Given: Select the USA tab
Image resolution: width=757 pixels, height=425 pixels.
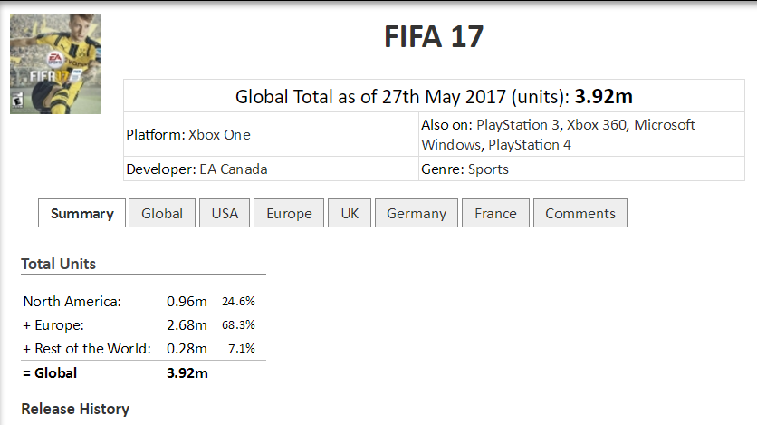Looking at the screenshot, I should (x=225, y=214).
